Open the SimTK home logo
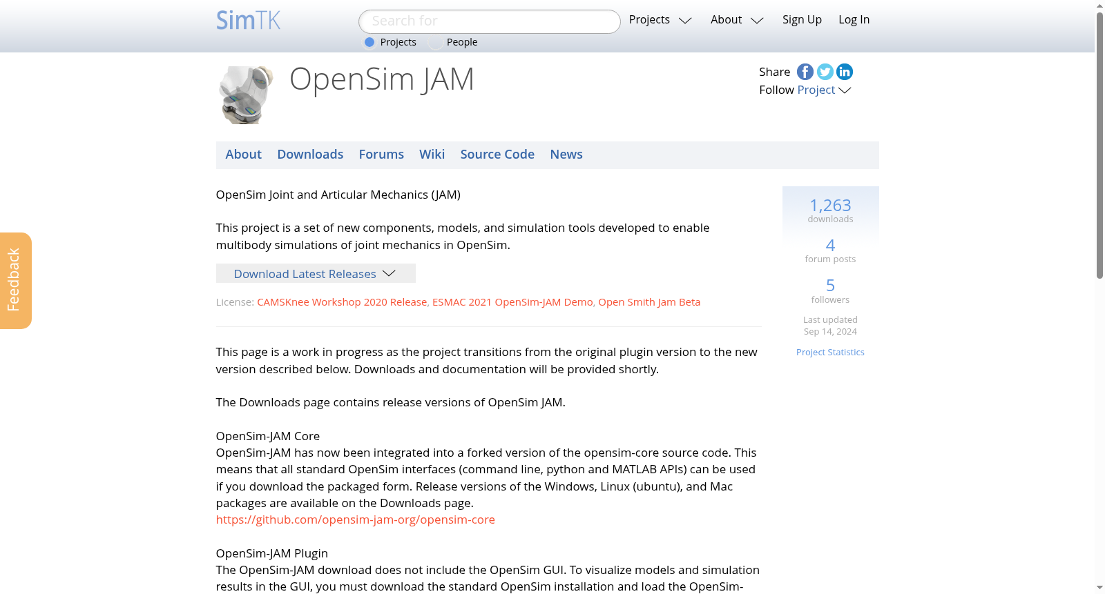The height and width of the screenshot is (594, 1105). tap(249, 20)
